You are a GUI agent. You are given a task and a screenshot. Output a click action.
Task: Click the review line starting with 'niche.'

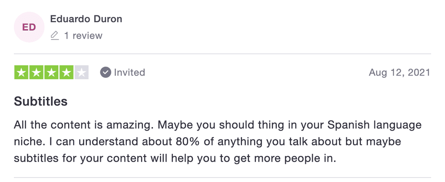click(207, 142)
